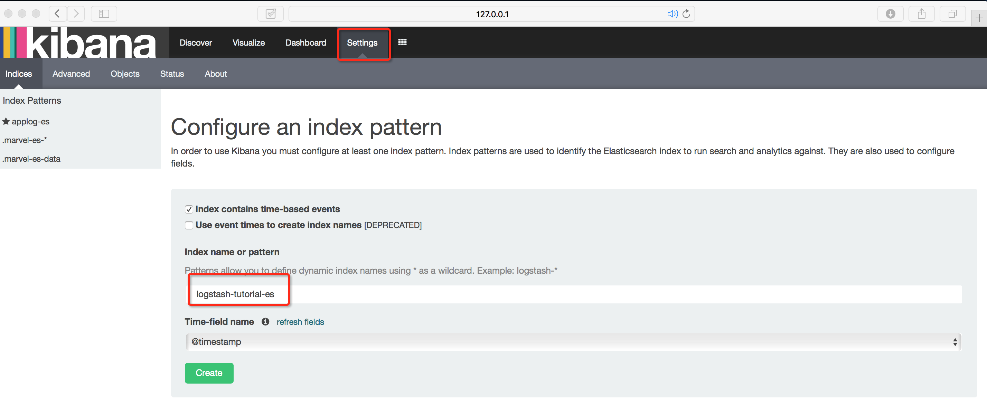Viewport: 987px width, 405px height.
Task: Reload the page with the refresh icon
Action: (686, 14)
